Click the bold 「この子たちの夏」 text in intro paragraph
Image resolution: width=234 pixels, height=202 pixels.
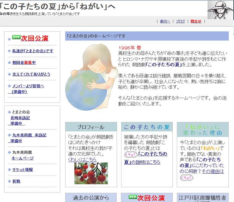click(x=164, y=65)
